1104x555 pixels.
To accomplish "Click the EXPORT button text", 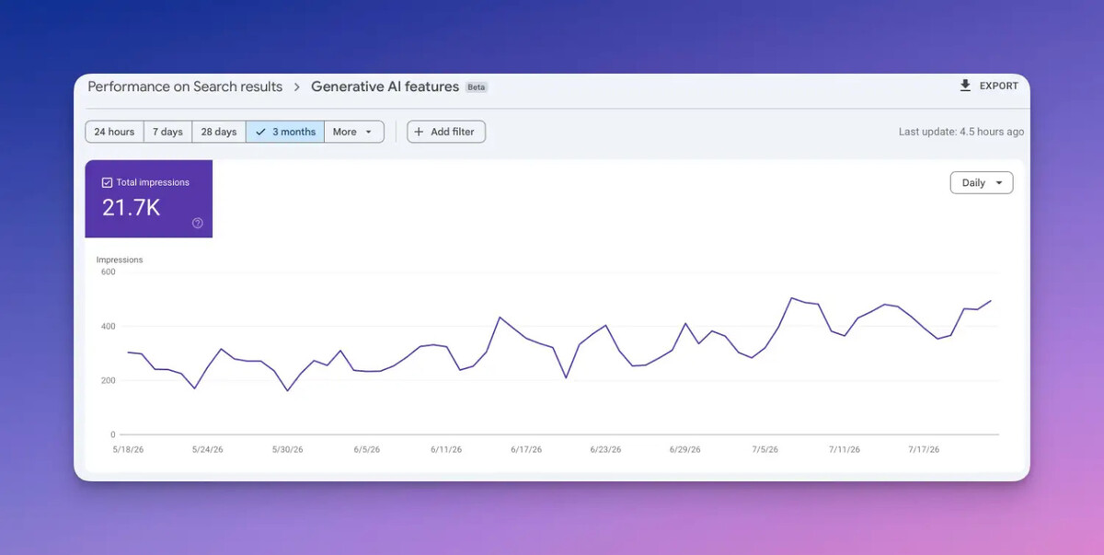I will coord(999,86).
